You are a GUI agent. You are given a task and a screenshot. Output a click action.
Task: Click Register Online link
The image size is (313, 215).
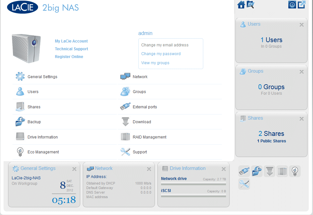click(69, 57)
